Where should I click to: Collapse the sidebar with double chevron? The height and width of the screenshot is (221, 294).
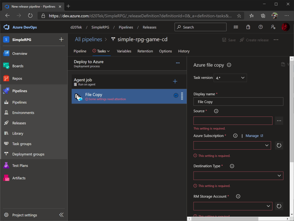pyautogui.click(x=61, y=215)
